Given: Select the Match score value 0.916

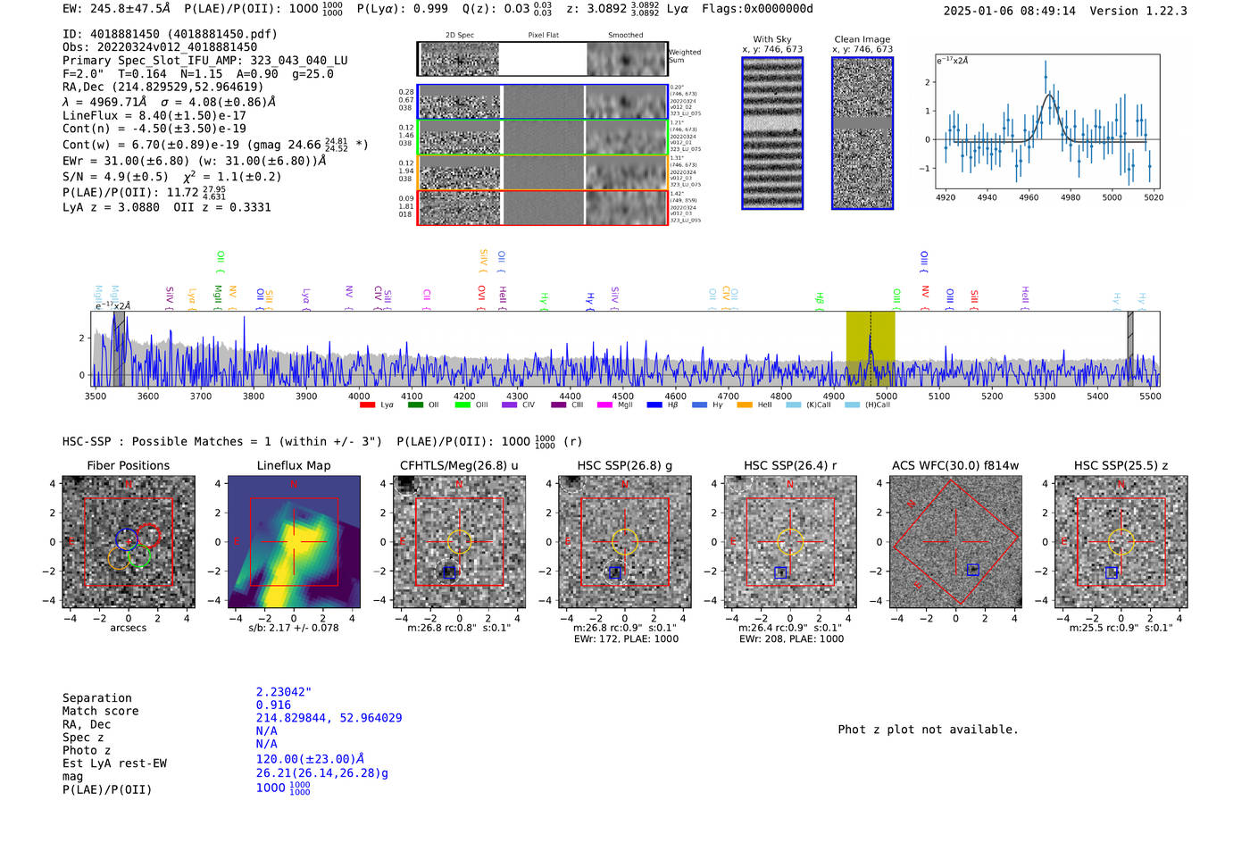Looking at the screenshot, I should tap(273, 705).
